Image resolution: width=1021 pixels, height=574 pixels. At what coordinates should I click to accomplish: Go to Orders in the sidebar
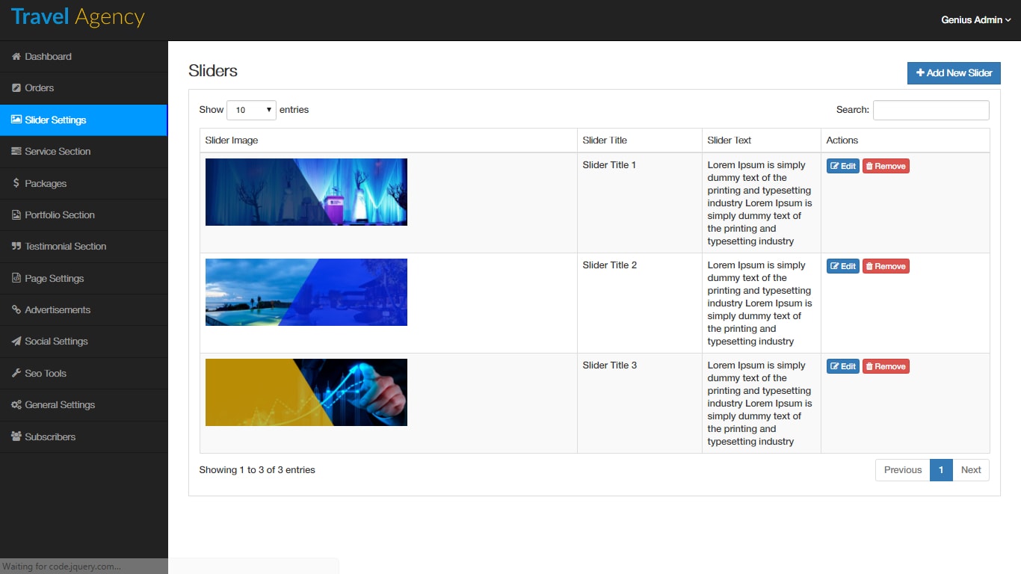coord(84,88)
